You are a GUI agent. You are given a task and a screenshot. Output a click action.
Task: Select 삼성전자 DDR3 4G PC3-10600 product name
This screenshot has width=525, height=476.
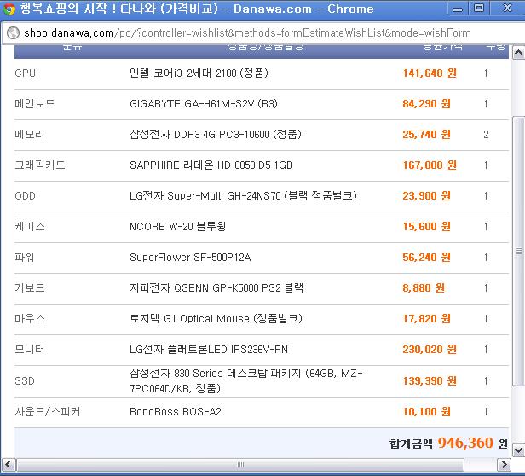pos(216,135)
